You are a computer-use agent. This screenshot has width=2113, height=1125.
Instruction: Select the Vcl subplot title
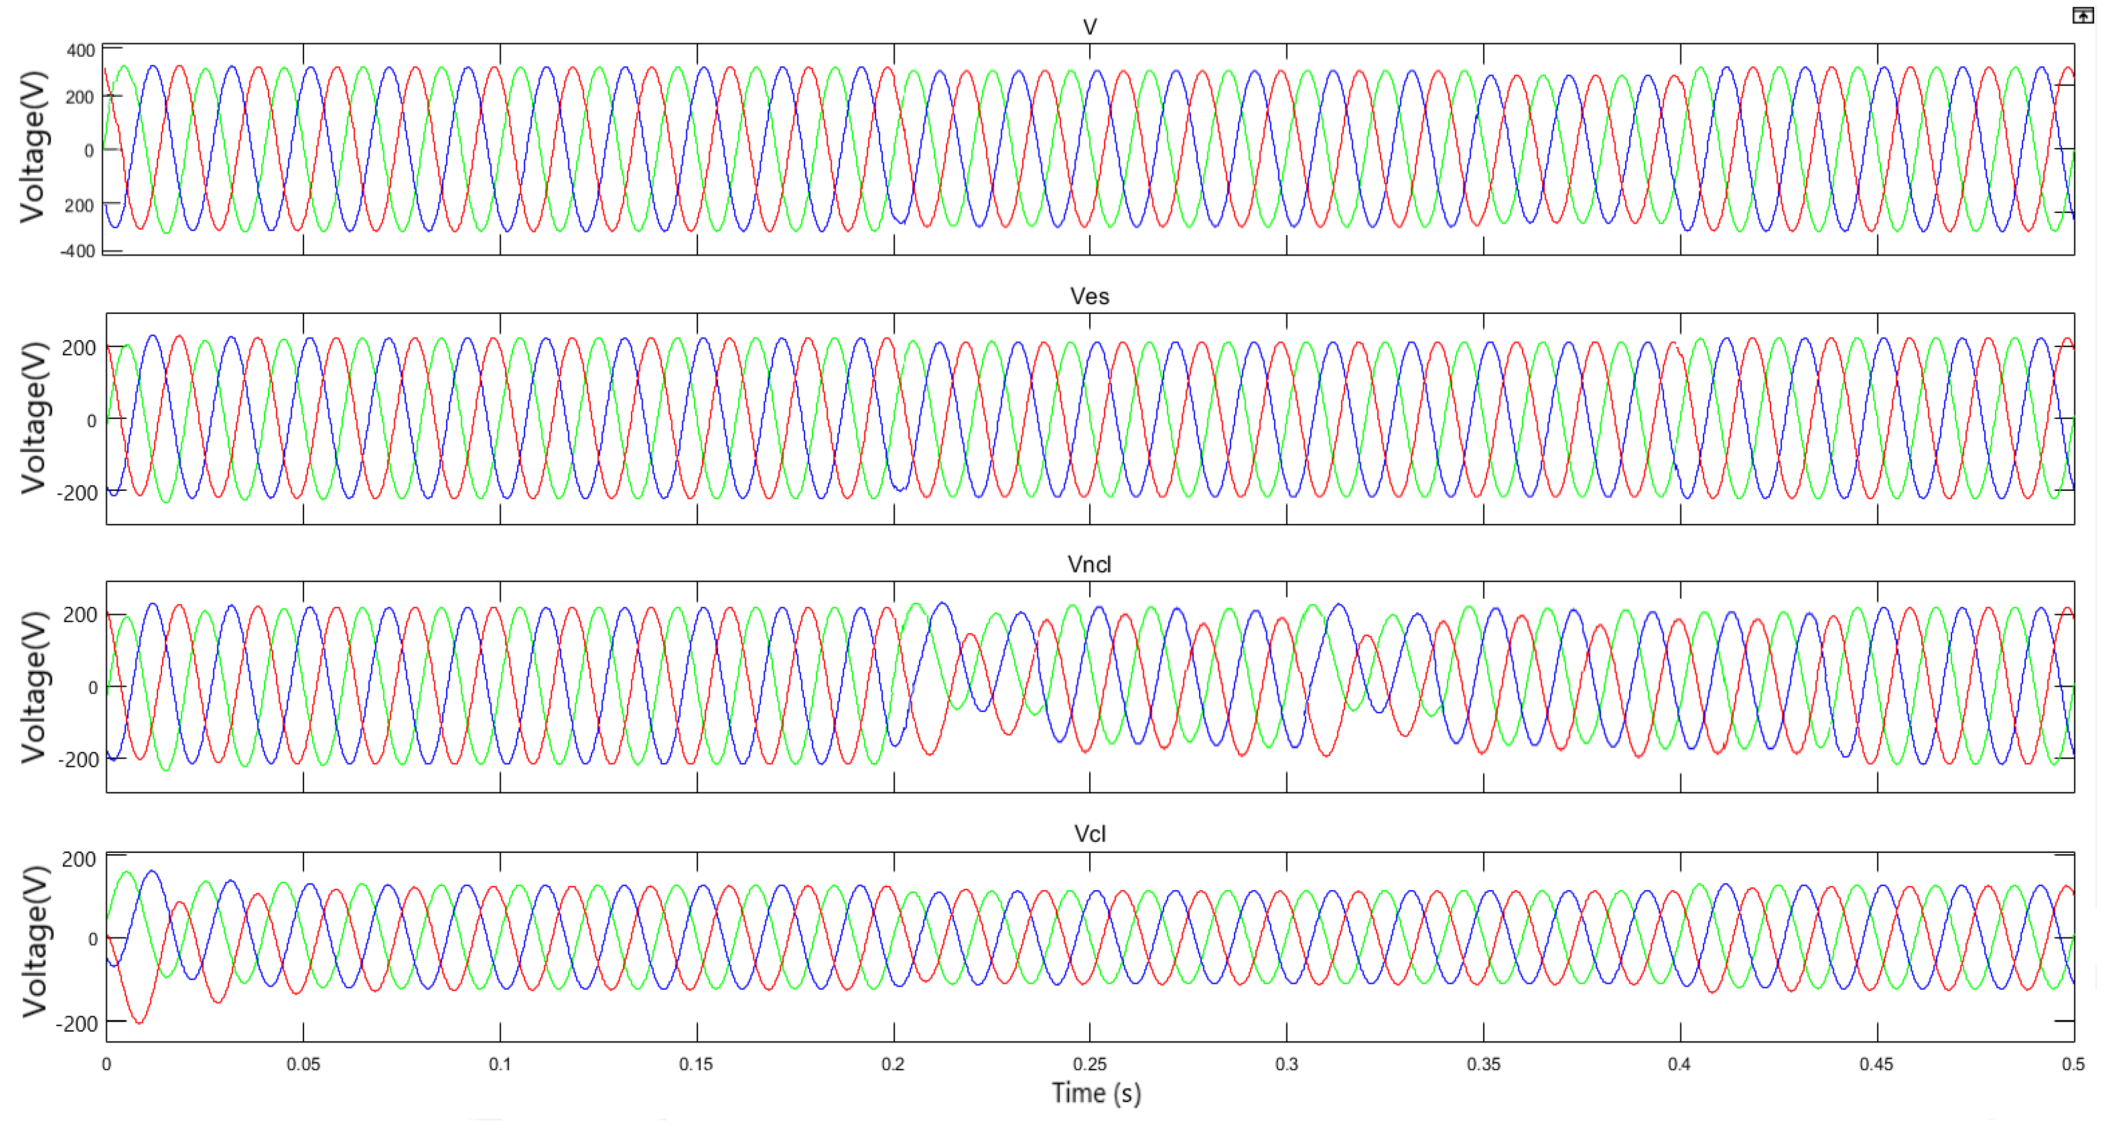(1089, 834)
